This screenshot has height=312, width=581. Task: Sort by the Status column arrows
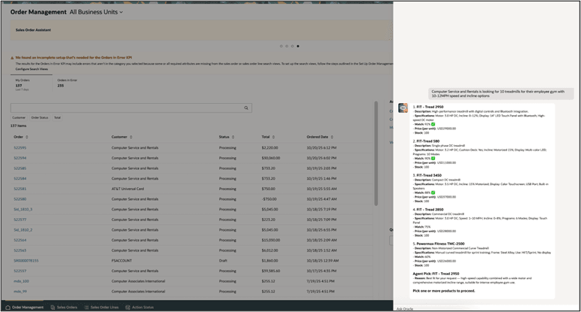[x=233, y=137]
